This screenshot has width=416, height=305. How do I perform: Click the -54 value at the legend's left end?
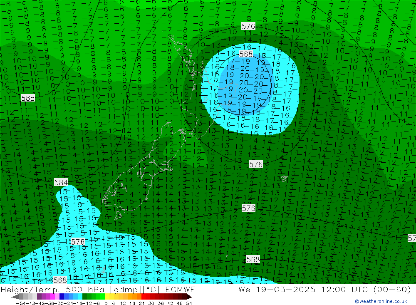coord(20,303)
